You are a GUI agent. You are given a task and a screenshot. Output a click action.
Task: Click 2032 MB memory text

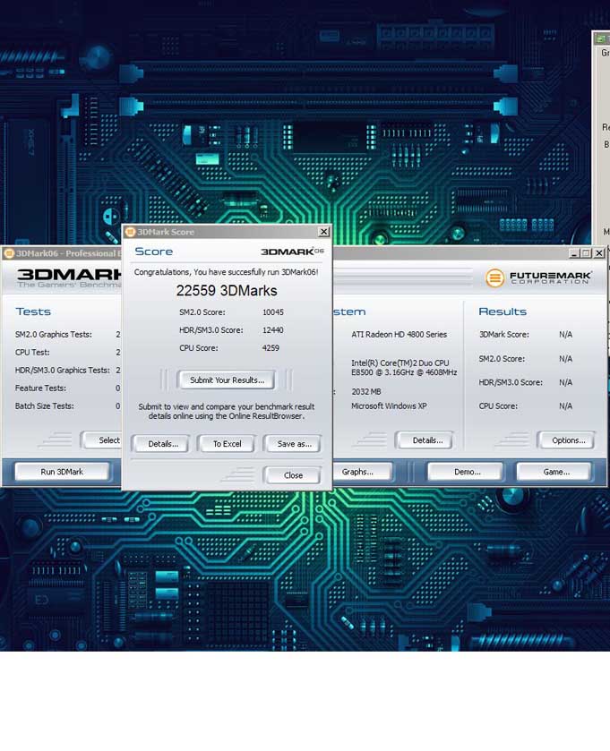[x=366, y=392]
